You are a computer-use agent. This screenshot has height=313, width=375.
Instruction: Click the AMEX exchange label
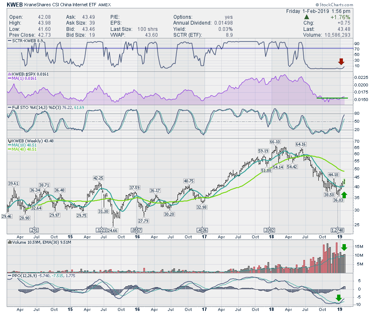pos(105,5)
